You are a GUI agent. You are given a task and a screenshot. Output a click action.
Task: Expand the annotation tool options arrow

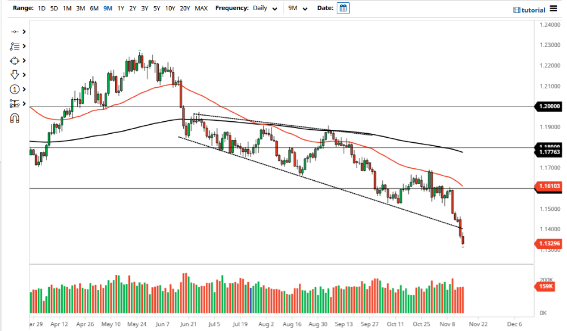click(x=24, y=46)
